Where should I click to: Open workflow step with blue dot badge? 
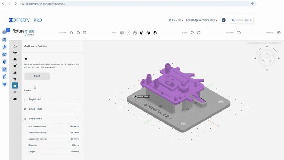pyautogui.click(x=15, y=66)
